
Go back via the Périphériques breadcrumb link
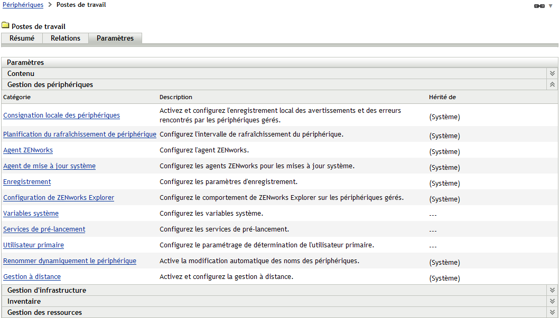[21, 5]
